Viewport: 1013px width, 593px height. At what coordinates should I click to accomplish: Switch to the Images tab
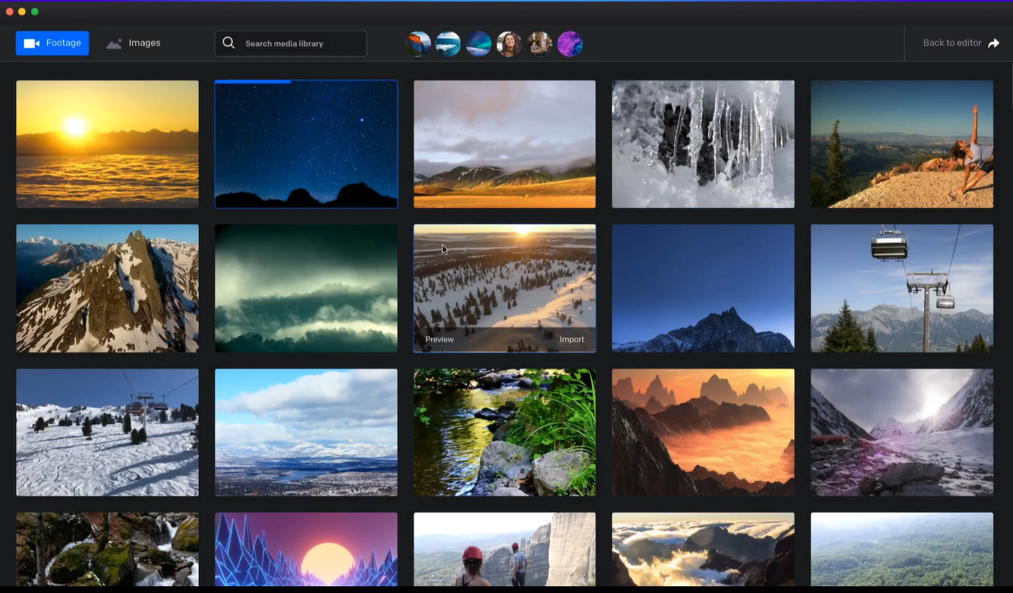click(134, 43)
